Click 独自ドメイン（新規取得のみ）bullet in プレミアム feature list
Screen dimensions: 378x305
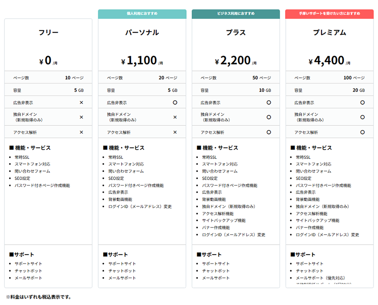[322, 207]
